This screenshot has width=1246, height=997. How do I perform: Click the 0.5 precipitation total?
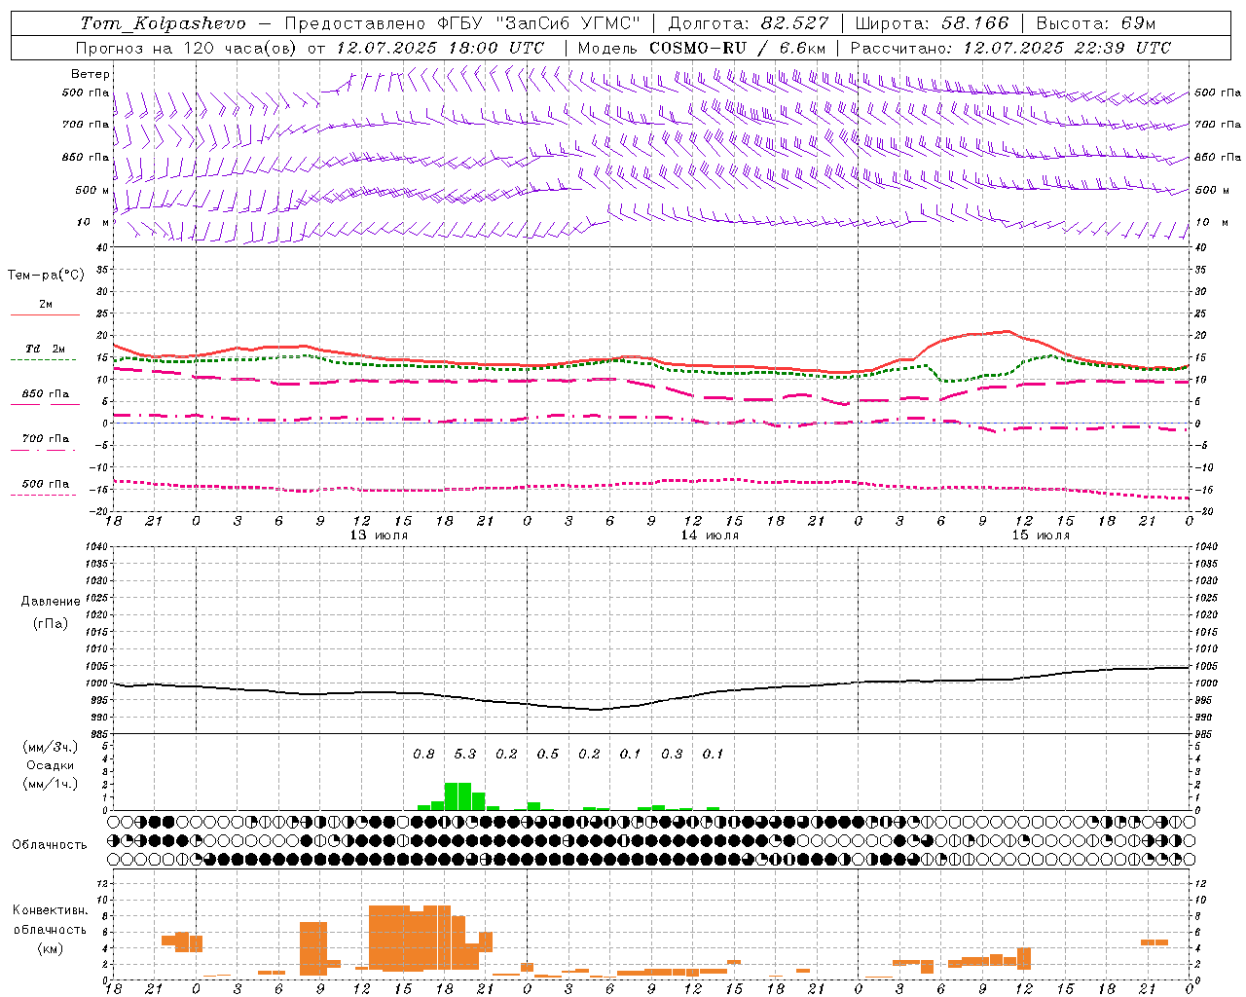pyautogui.click(x=548, y=754)
